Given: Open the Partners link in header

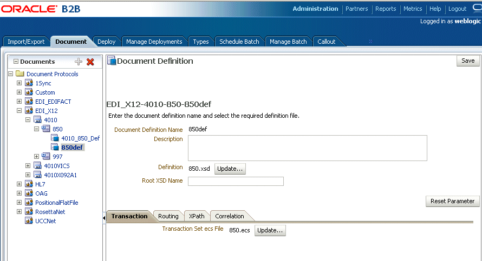Looking at the screenshot, I should (356, 9).
